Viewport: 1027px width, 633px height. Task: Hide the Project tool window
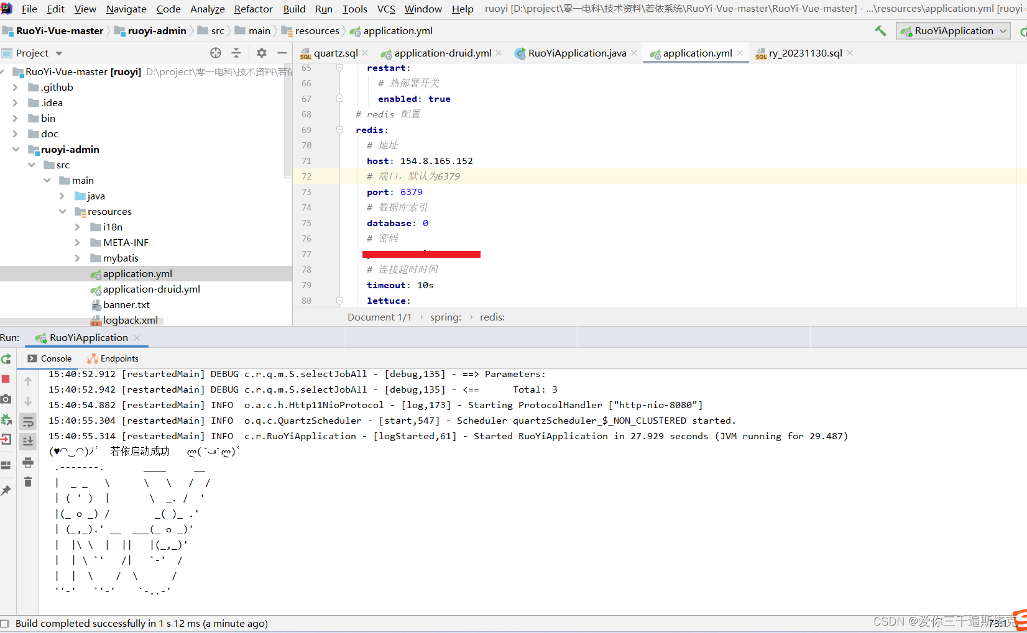tap(282, 53)
